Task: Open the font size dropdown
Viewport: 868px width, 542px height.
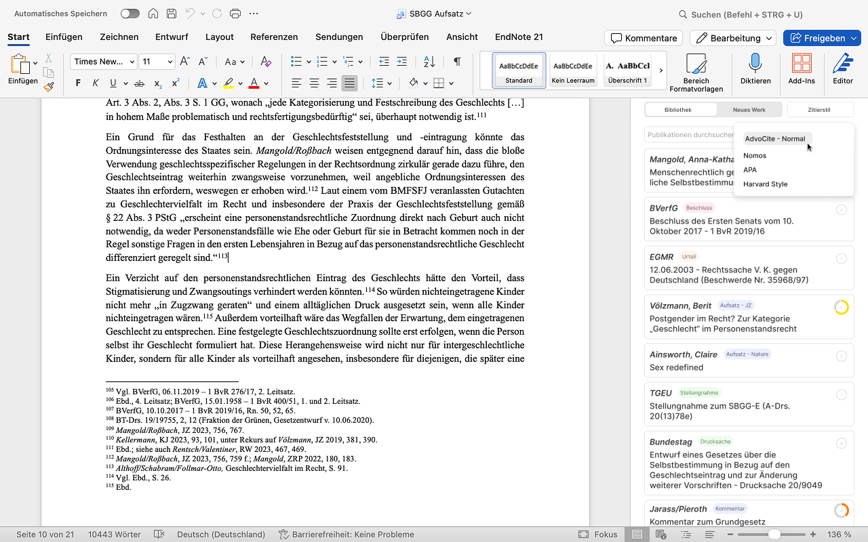Action: coord(170,62)
